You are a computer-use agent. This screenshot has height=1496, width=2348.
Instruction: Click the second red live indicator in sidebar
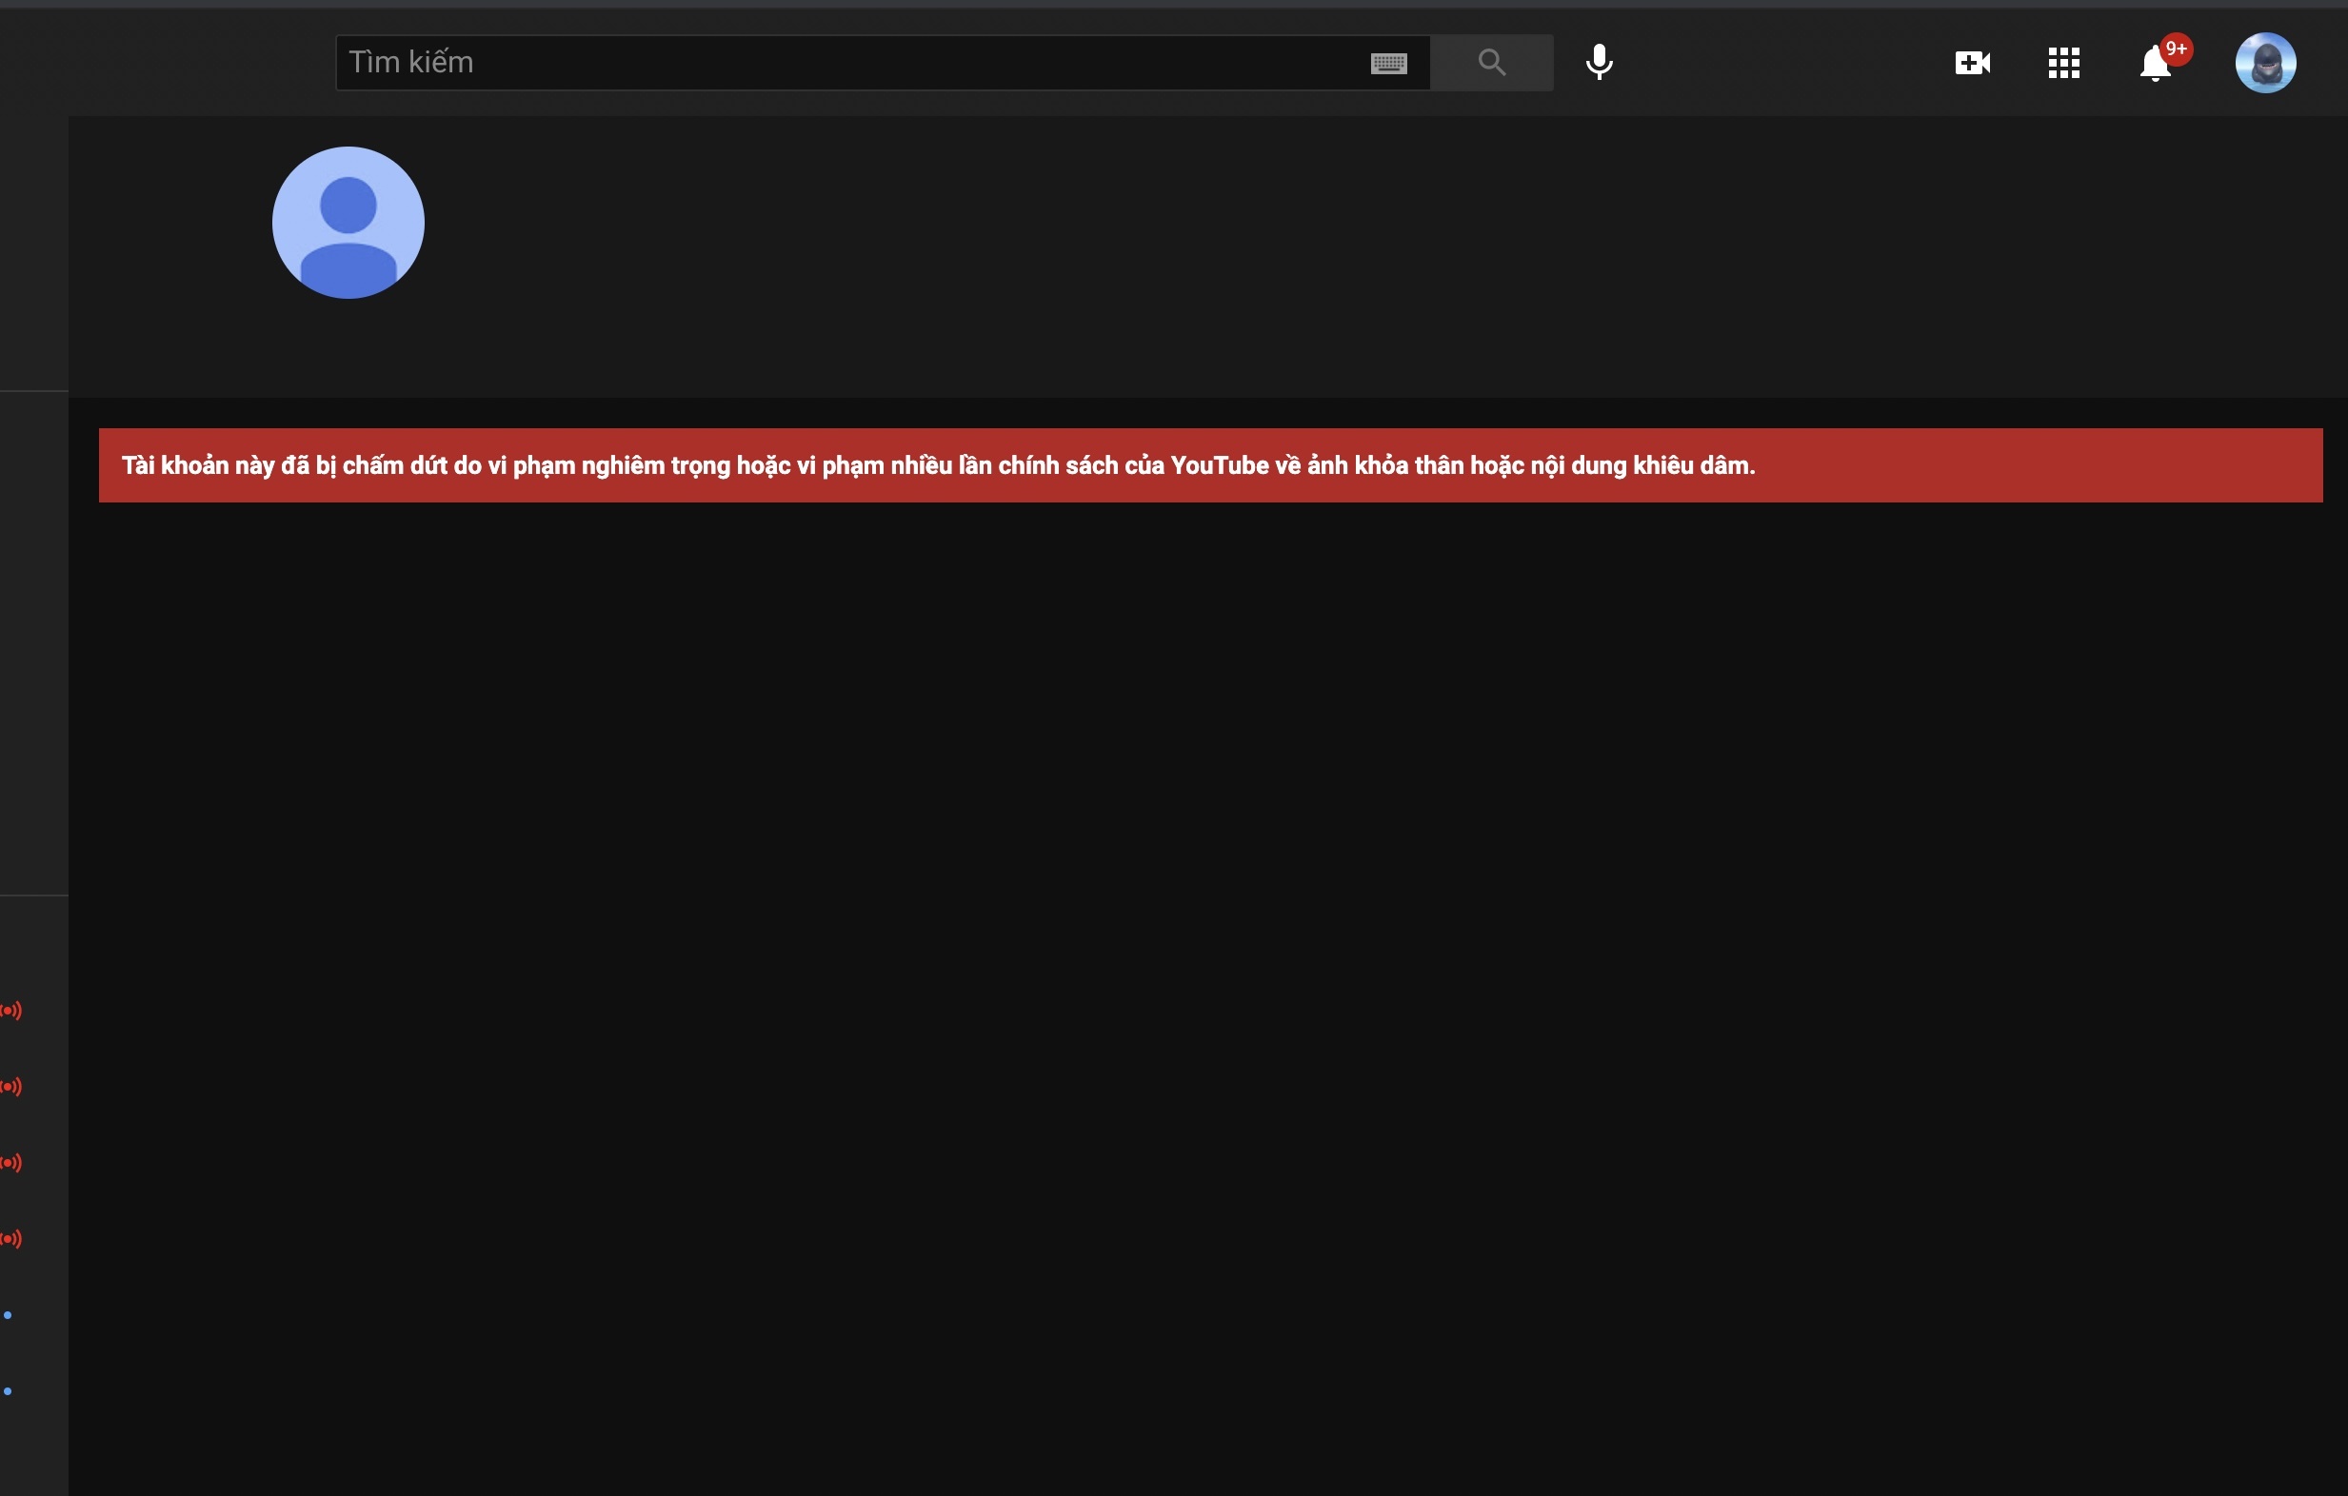point(10,1087)
